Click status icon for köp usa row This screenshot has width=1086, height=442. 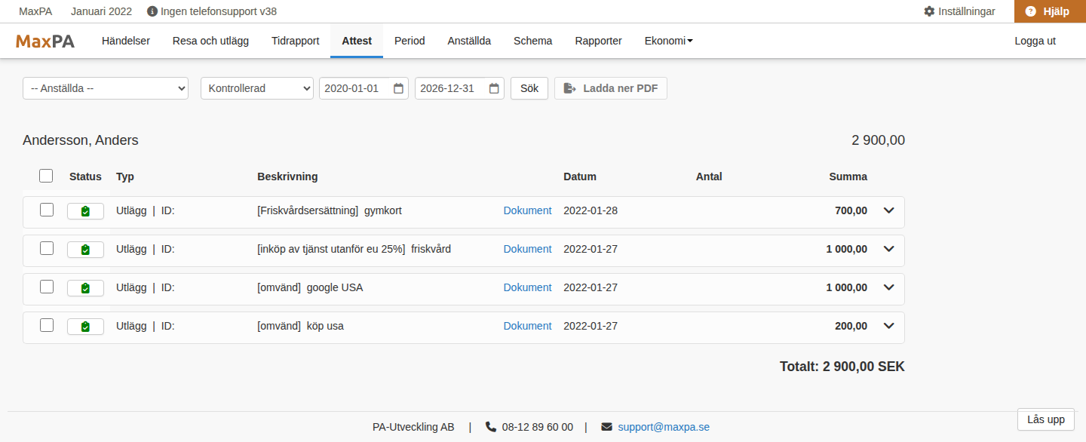pos(85,327)
